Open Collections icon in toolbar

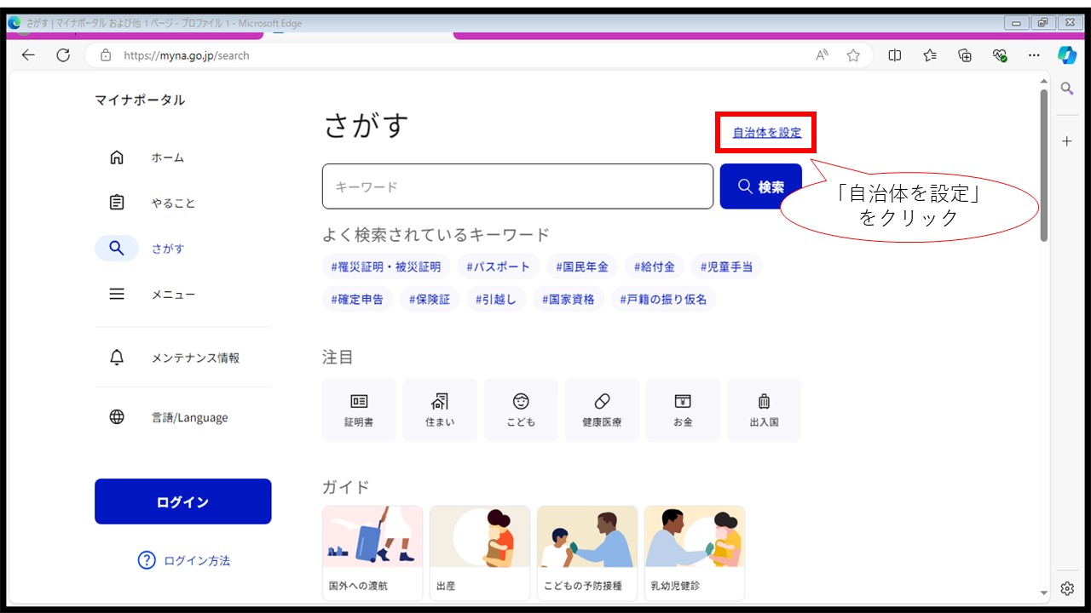(x=965, y=55)
